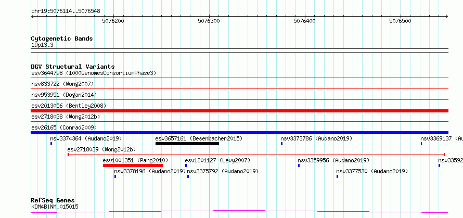
Task: Click the blue marker under nsv3374364
Action: coord(51,144)
